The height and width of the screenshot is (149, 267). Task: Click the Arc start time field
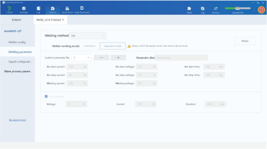click(x=214, y=67)
